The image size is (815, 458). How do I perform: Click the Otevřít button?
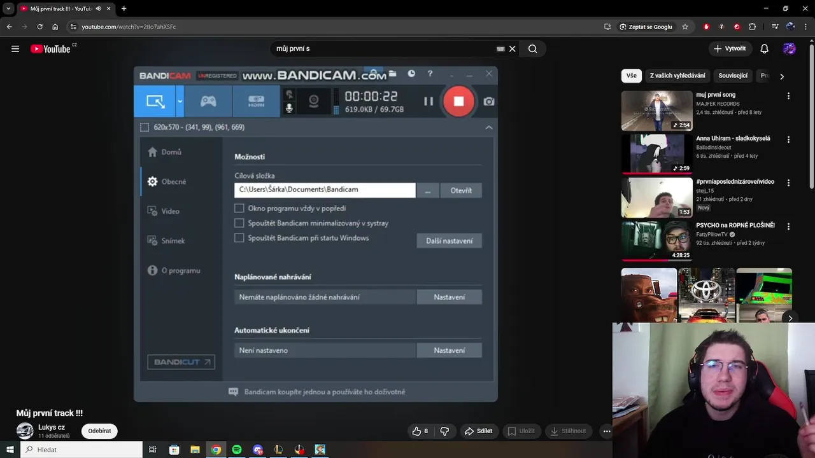tap(461, 190)
